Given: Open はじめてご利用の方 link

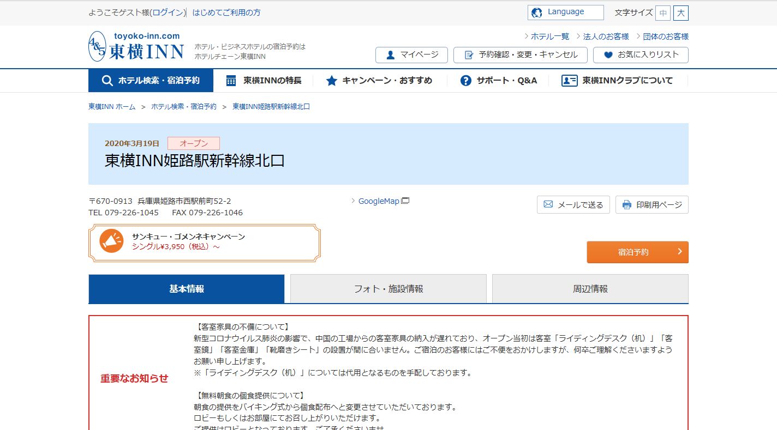Looking at the screenshot, I should 226,12.
